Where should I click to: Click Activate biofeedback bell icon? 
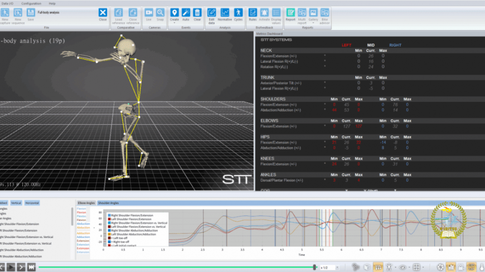click(264, 13)
